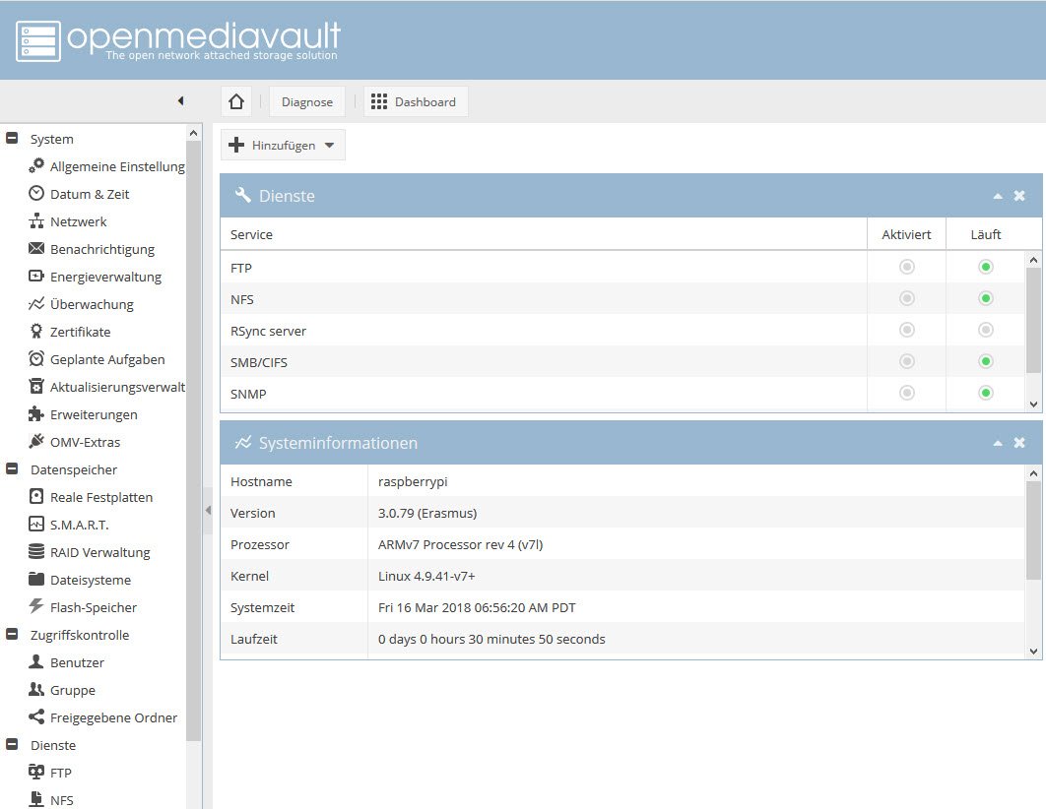Viewport: 1046px width, 809px height.
Task: Click NFS Läuft green indicator
Action: tap(985, 298)
